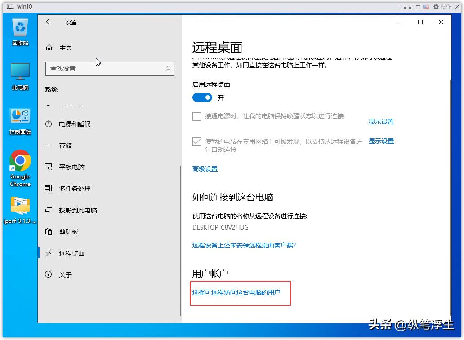
Task: Click the gear 操作 icon in the VM toolbar
Action: (436, 7)
